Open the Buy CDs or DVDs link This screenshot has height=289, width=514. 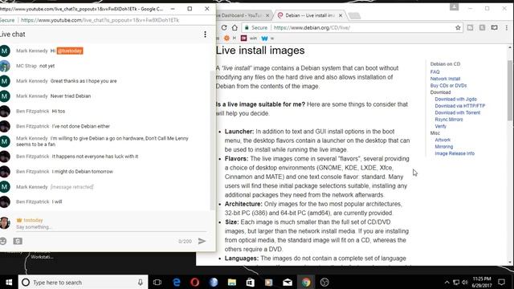click(448, 86)
